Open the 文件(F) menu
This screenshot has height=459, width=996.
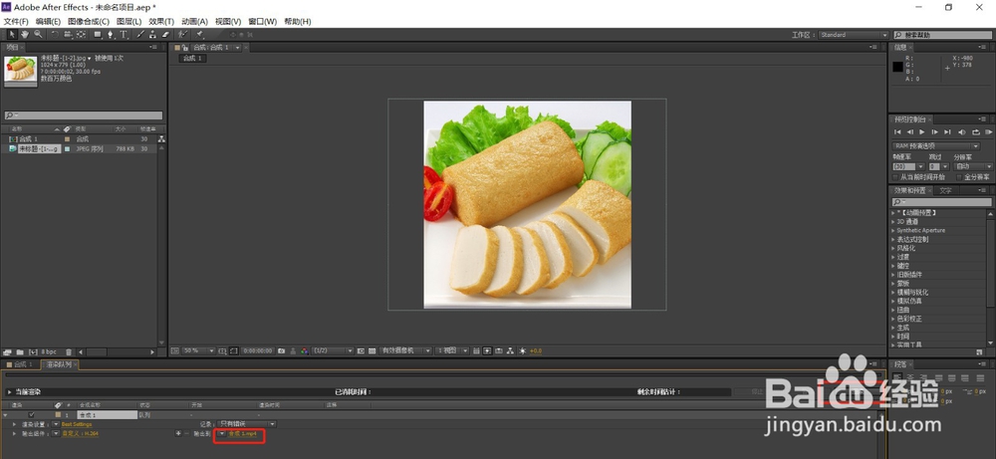(16, 22)
